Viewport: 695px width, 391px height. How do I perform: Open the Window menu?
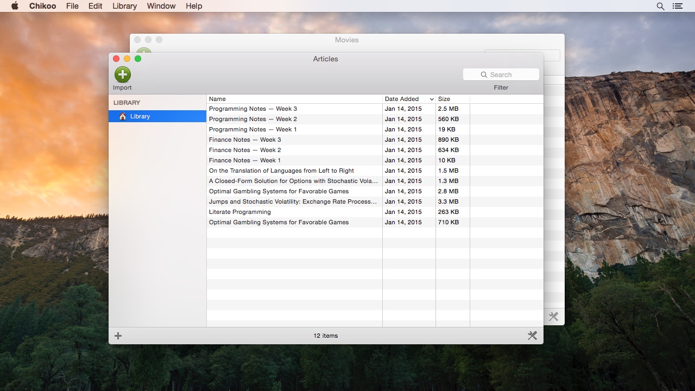coord(161,6)
